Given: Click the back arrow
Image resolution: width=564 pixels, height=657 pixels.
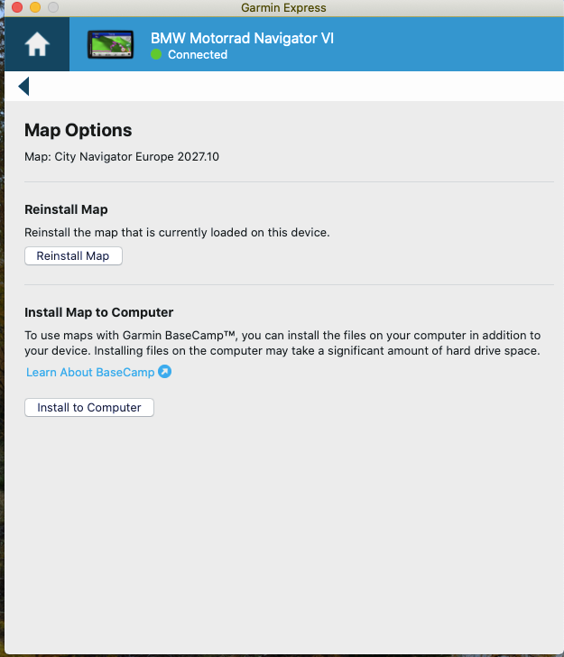Looking at the screenshot, I should (x=23, y=87).
